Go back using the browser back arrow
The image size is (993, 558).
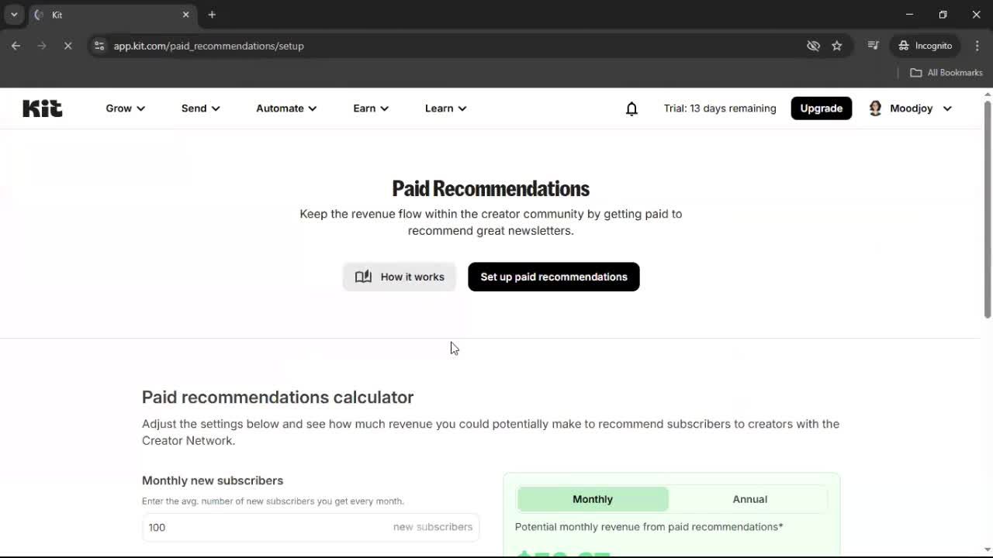point(16,46)
